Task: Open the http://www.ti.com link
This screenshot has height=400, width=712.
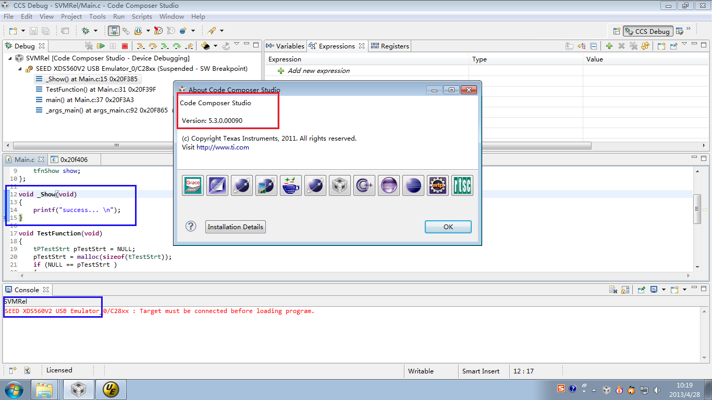Action: click(223, 147)
